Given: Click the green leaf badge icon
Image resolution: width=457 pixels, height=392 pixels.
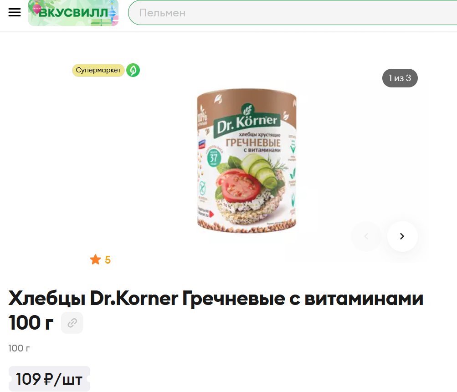Looking at the screenshot, I should click(133, 70).
